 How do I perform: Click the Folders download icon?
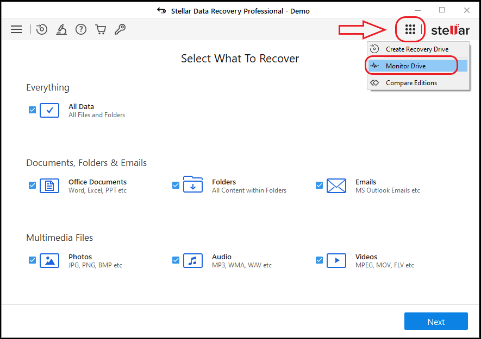[x=193, y=184]
